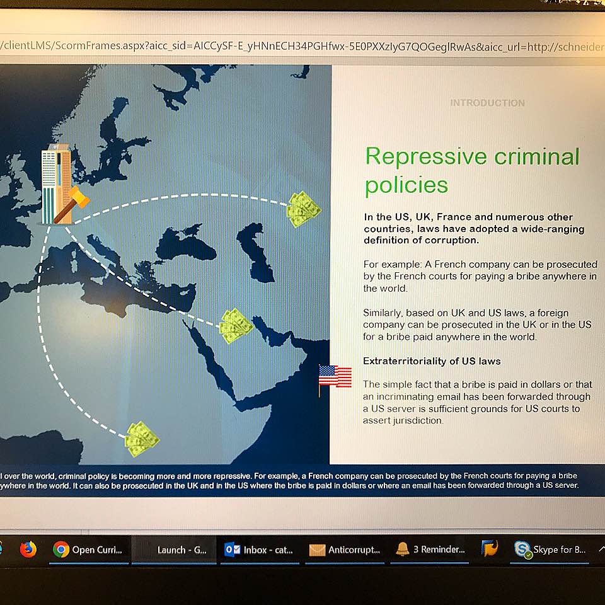Open the Anticorruption email taskbar item

coord(345,550)
